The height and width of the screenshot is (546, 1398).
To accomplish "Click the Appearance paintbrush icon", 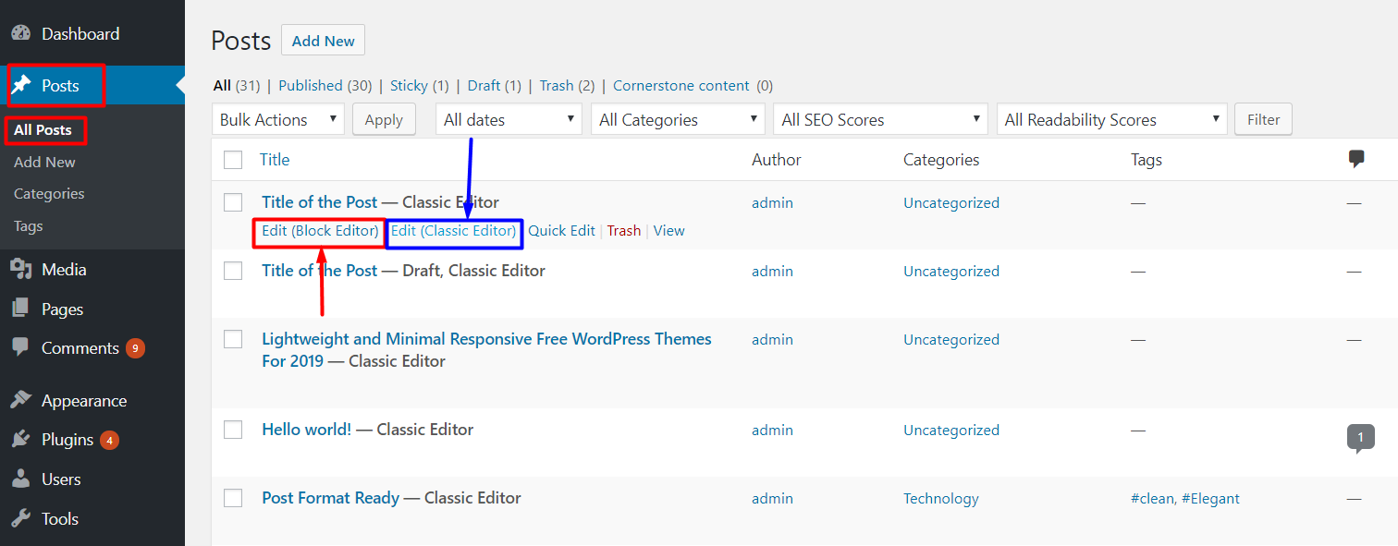I will [x=20, y=400].
